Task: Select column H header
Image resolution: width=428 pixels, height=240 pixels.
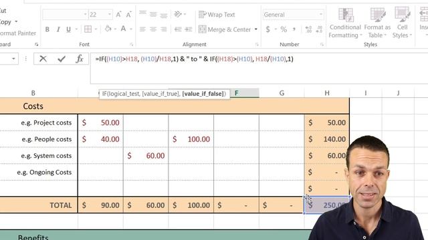Action: click(327, 93)
